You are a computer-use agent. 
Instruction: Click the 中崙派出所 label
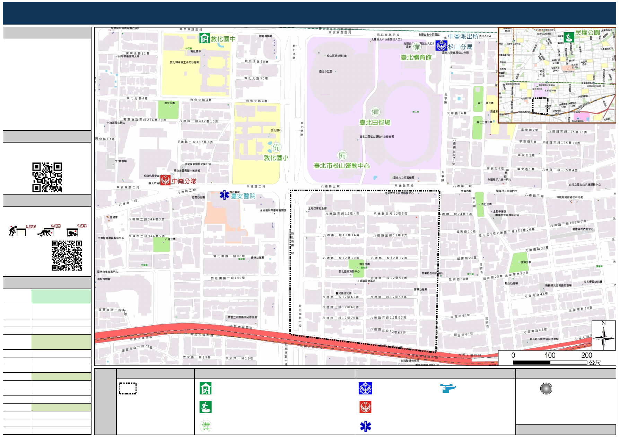(463, 36)
